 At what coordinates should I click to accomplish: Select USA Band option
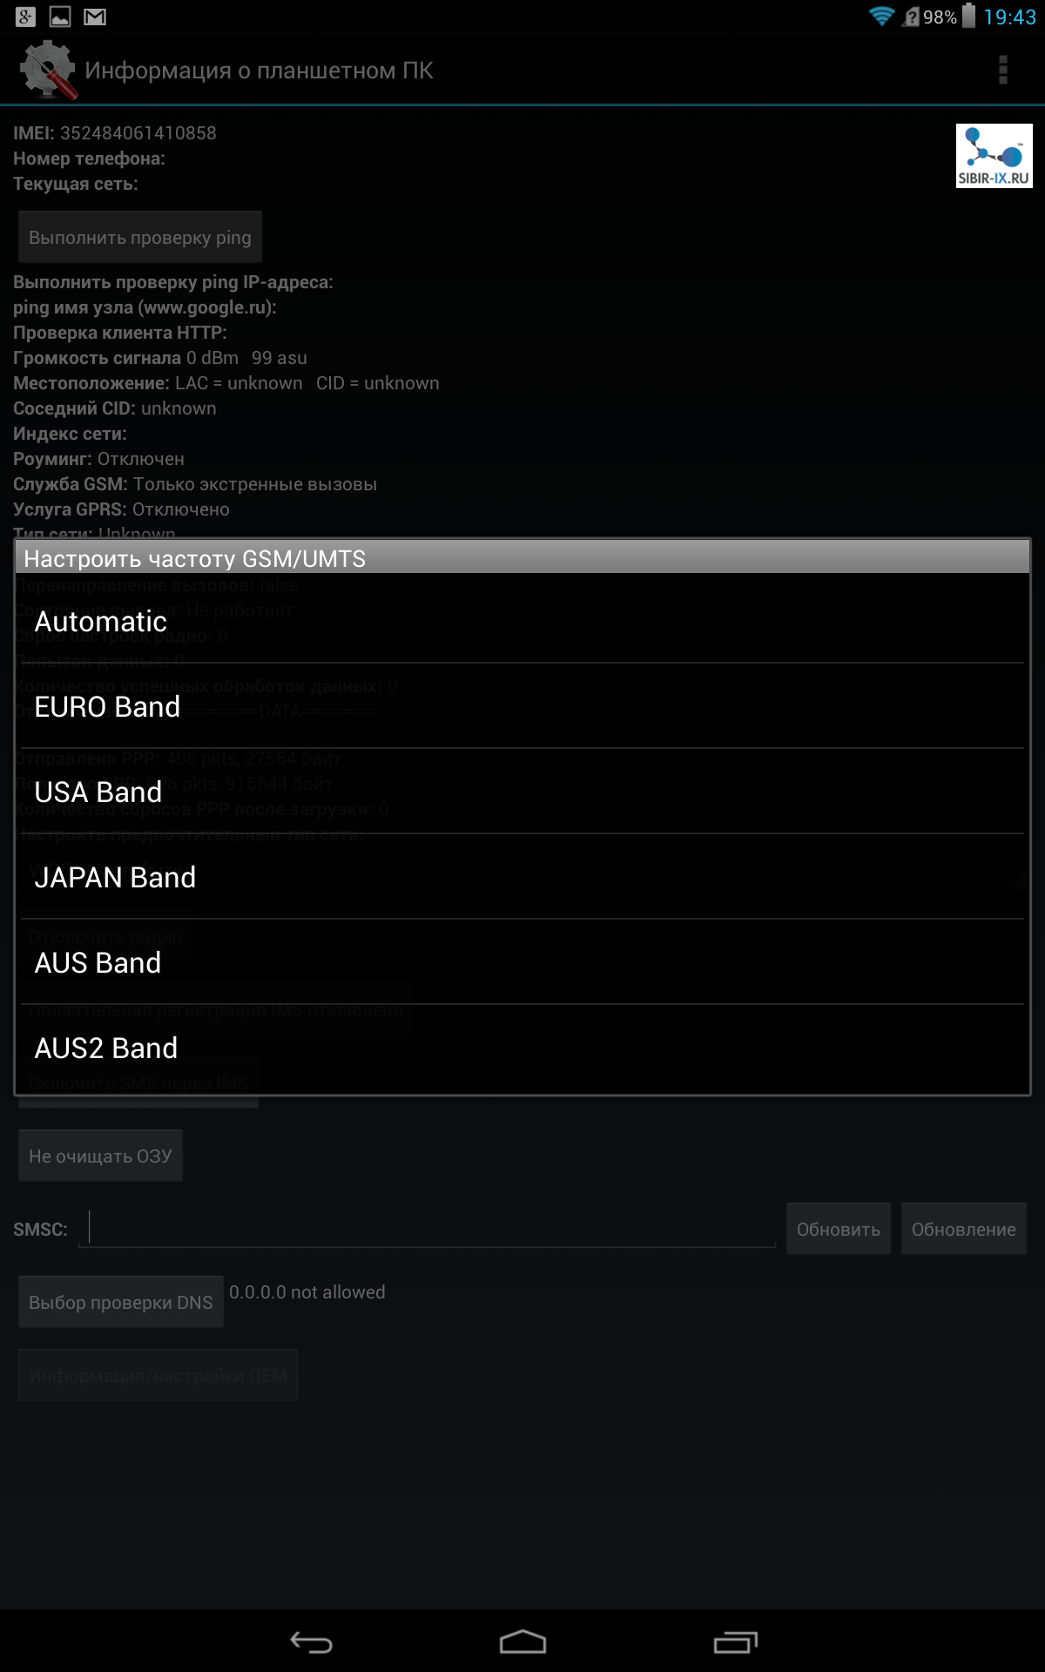tap(522, 792)
